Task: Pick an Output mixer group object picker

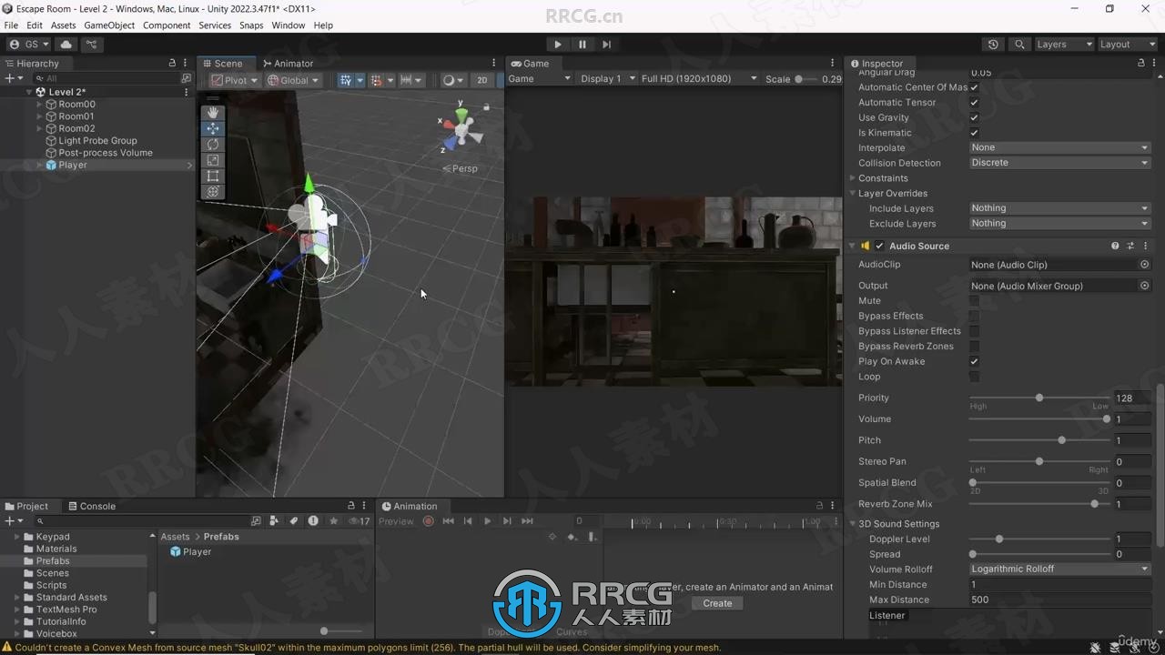Action: tap(1145, 286)
